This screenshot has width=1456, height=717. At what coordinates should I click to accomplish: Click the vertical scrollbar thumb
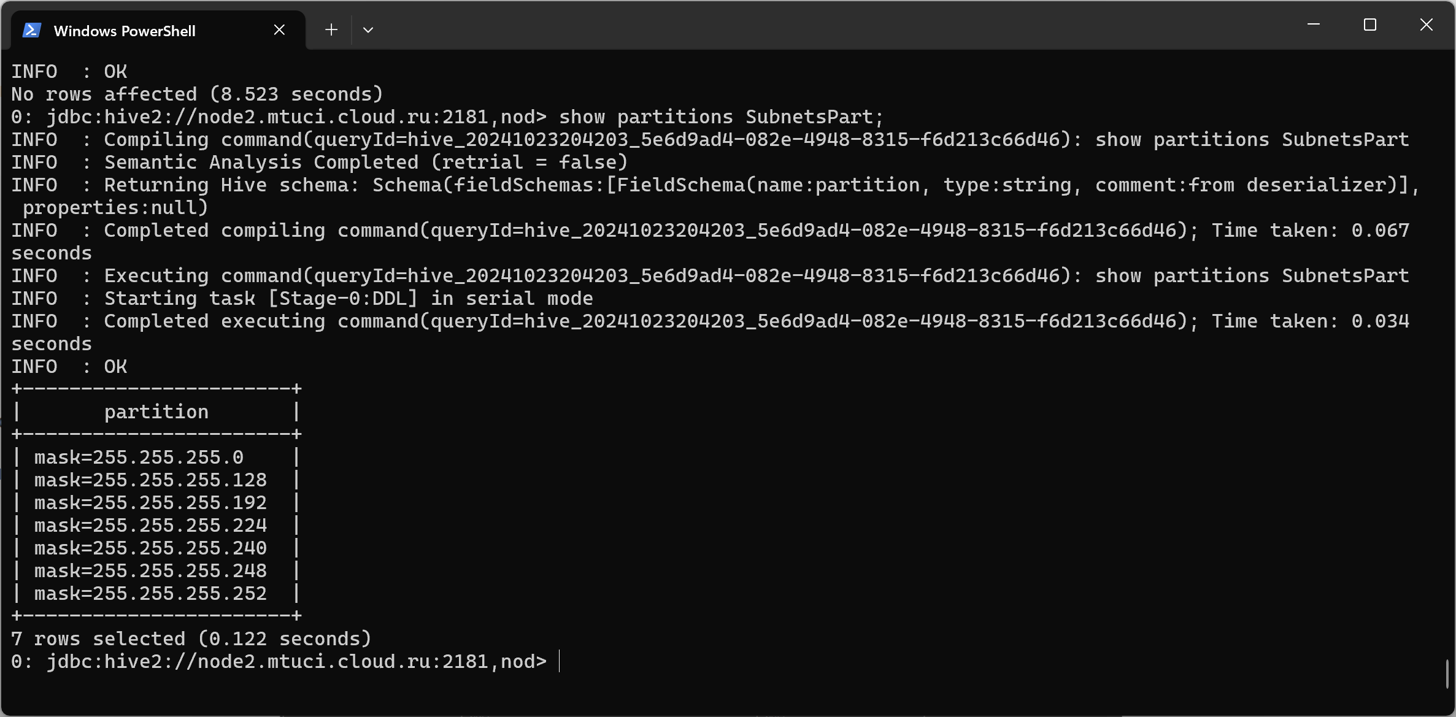1447,673
